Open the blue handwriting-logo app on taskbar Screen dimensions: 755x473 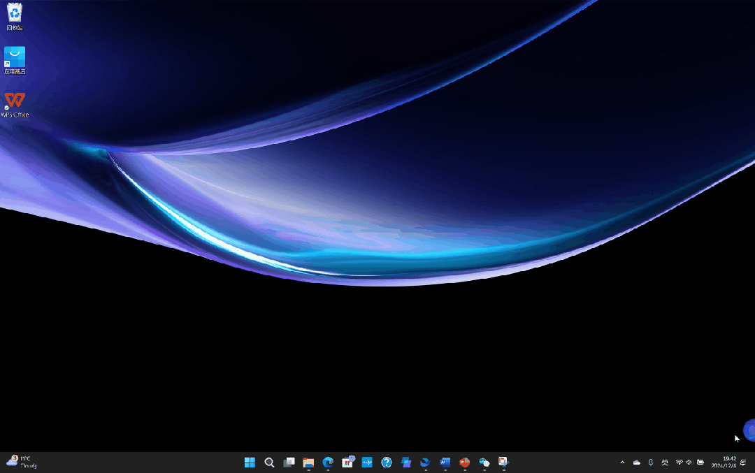[x=367, y=463]
